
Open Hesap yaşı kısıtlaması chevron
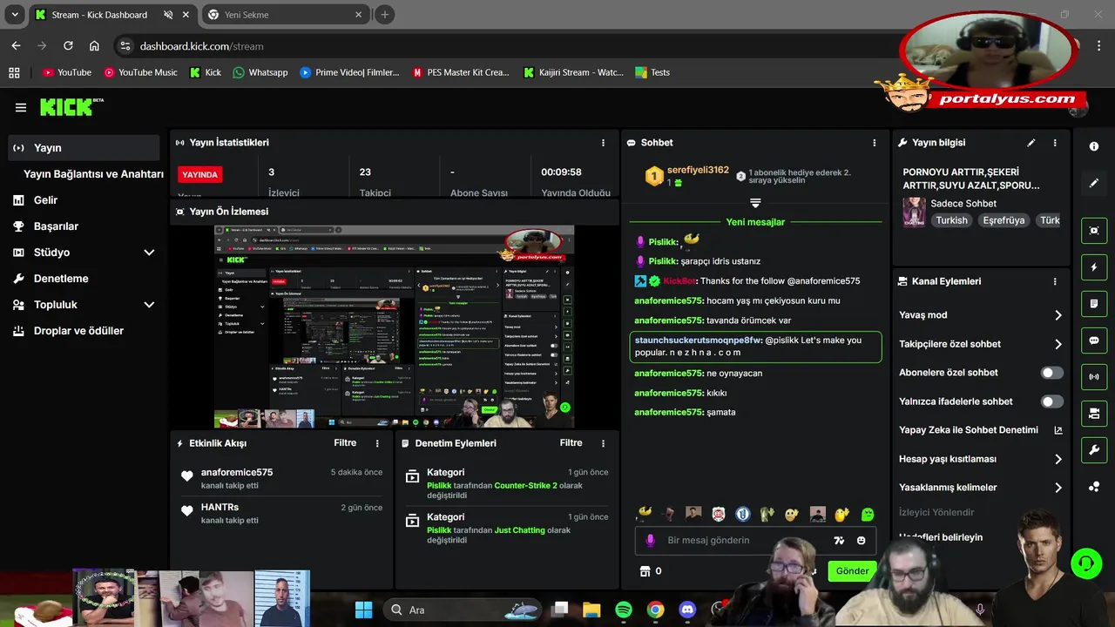[x=1058, y=459]
